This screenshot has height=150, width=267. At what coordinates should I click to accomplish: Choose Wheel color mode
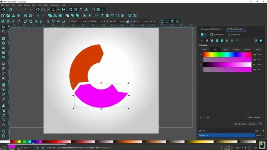(x=247, y=50)
